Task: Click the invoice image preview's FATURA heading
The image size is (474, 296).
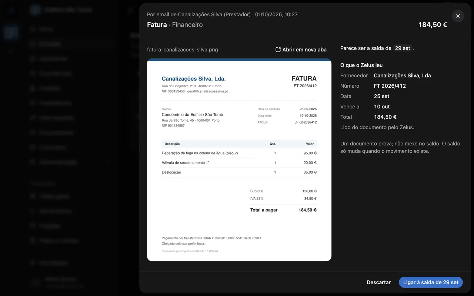Action: click(304, 78)
